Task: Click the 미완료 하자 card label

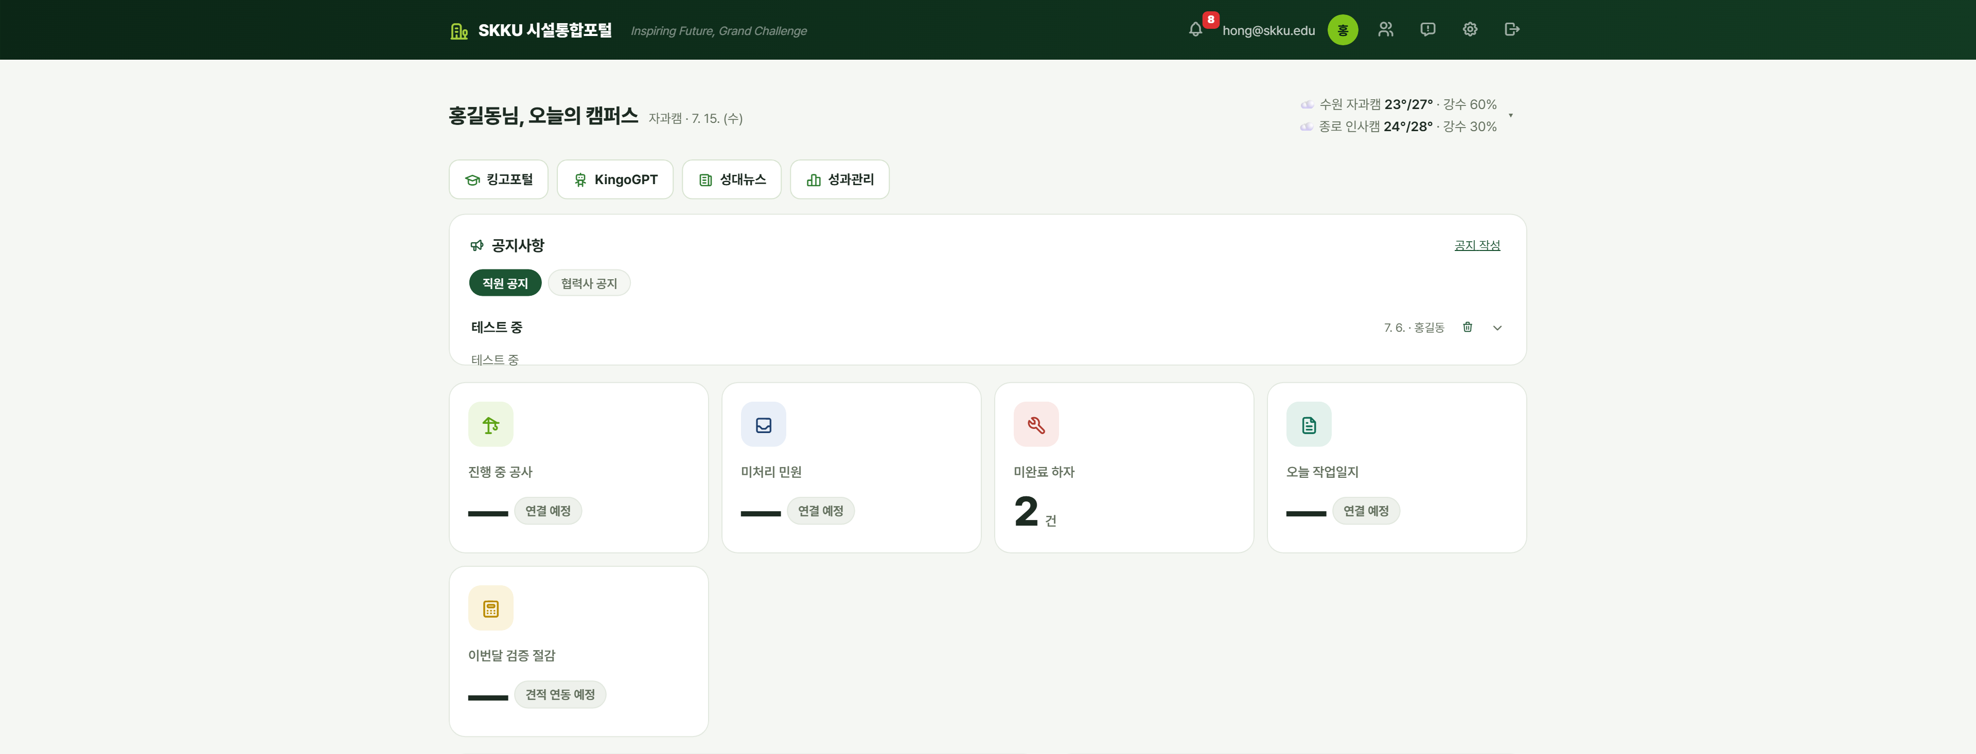Action: tap(1044, 472)
